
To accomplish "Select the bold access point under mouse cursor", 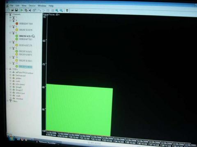I will click(x=26, y=36).
